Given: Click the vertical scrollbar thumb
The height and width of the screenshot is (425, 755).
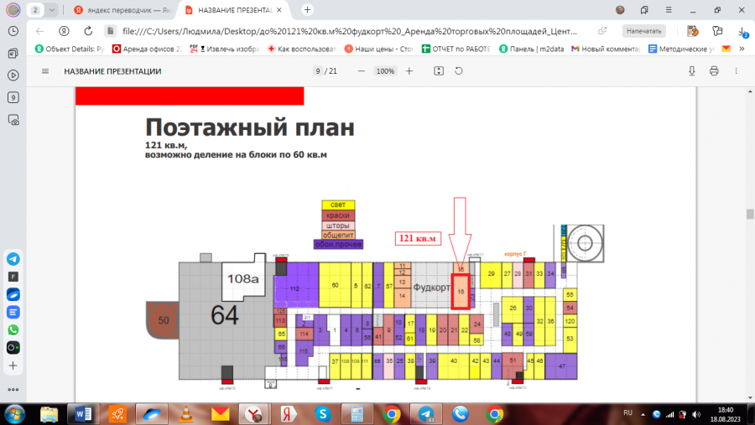Looking at the screenshot, I should tap(750, 214).
